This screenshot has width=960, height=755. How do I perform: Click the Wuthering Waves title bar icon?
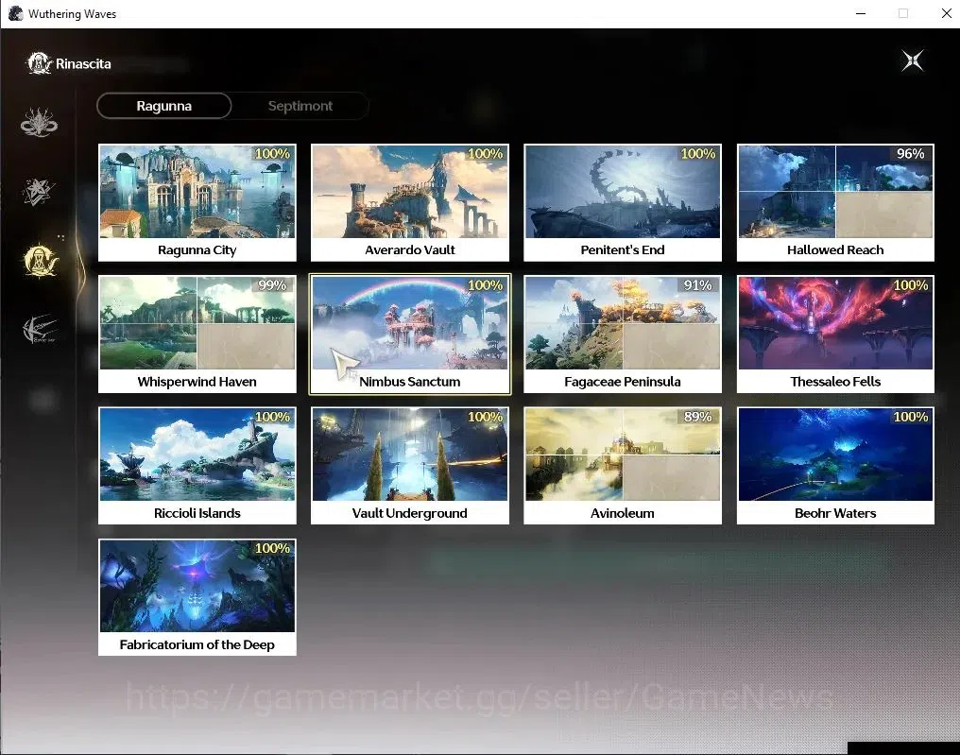(15, 13)
